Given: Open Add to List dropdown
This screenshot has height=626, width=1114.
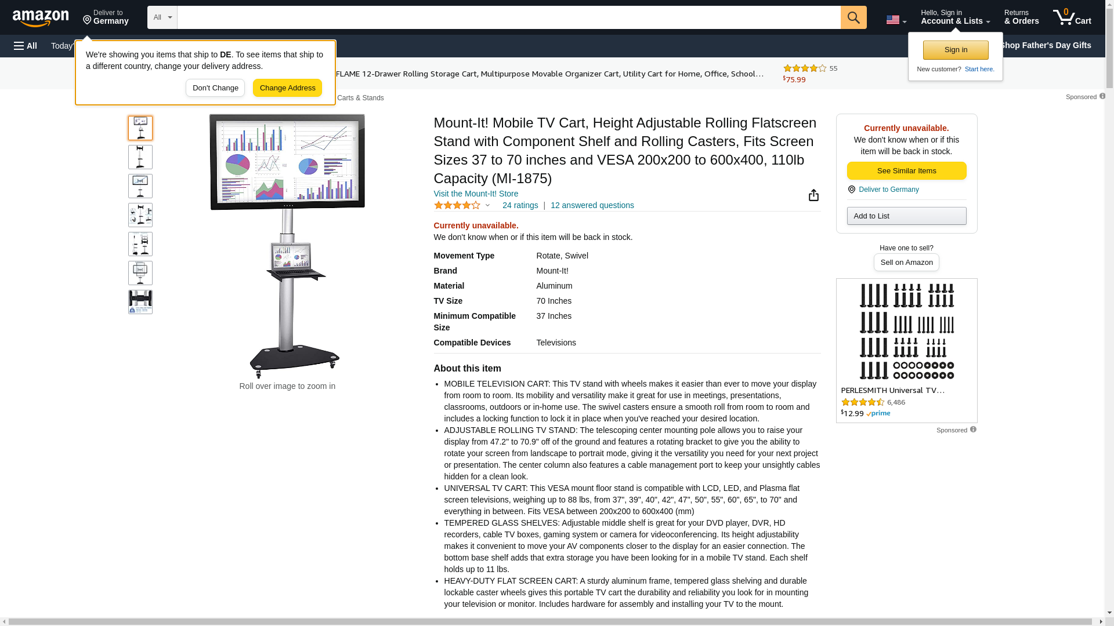Looking at the screenshot, I should (906, 216).
